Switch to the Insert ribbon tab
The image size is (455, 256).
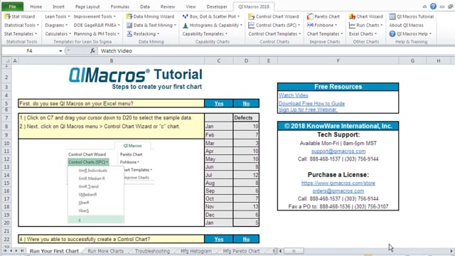(x=58, y=6)
